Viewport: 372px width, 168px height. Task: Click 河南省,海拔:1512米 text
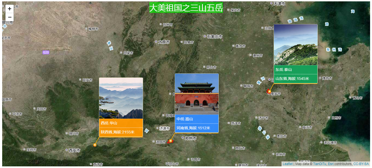click(x=193, y=128)
